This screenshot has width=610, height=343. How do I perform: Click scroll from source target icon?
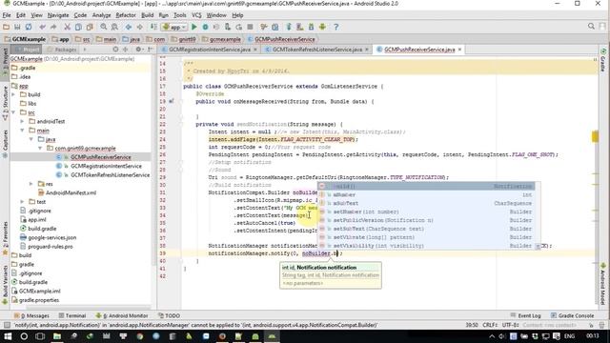(x=115, y=50)
